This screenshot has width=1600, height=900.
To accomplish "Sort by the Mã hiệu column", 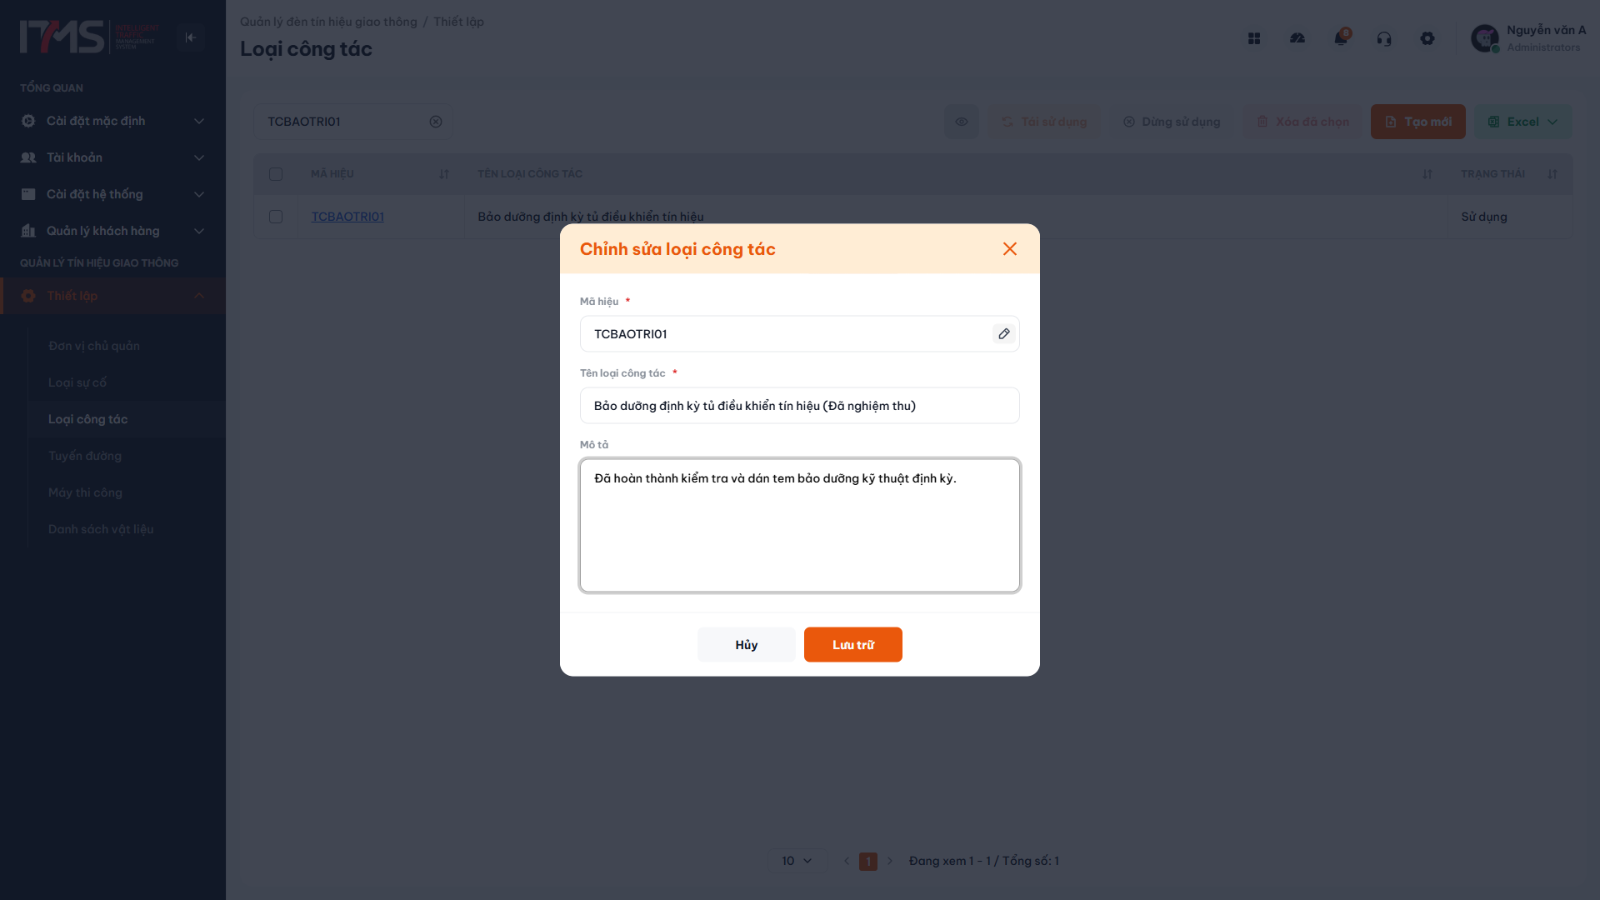I will tap(444, 174).
